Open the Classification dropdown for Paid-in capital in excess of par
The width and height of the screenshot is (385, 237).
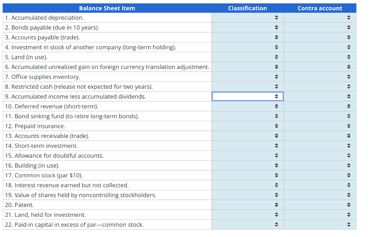pyautogui.click(x=247, y=224)
